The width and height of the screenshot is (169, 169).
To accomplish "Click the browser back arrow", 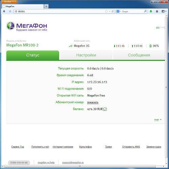I will [4, 11].
